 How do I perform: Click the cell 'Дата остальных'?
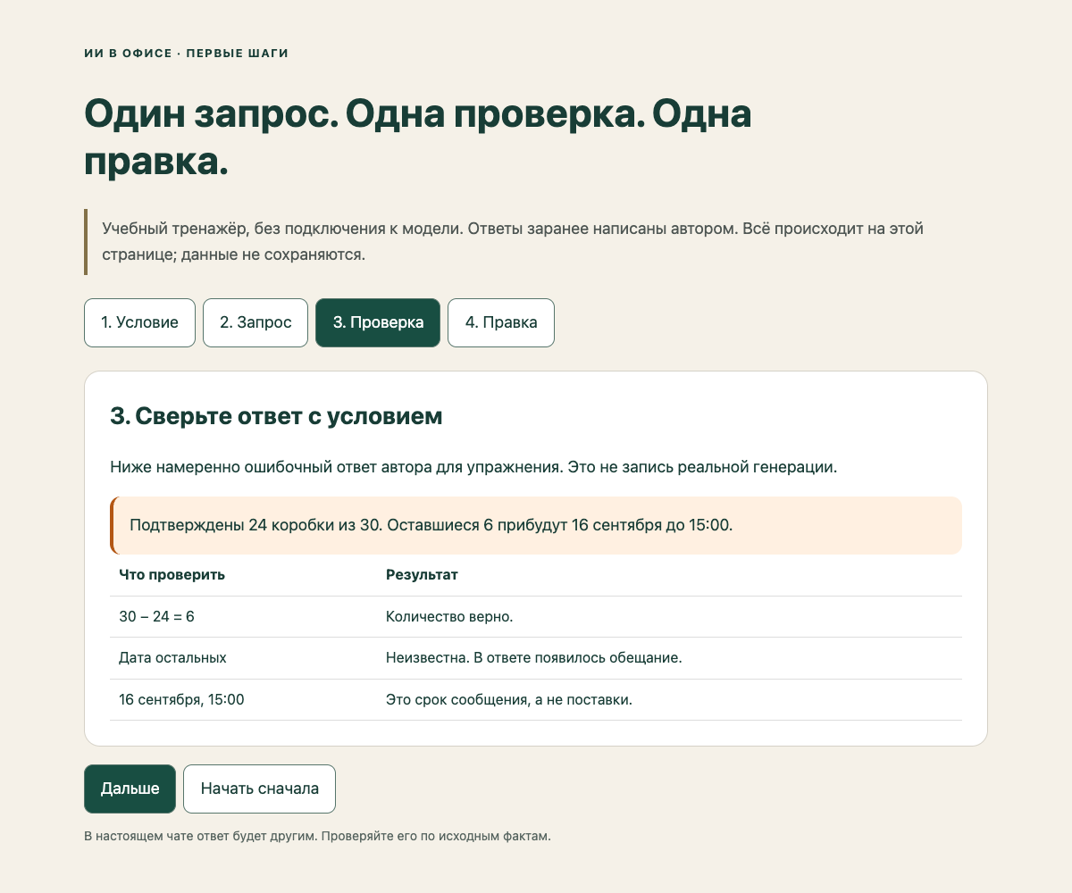click(172, 658)
